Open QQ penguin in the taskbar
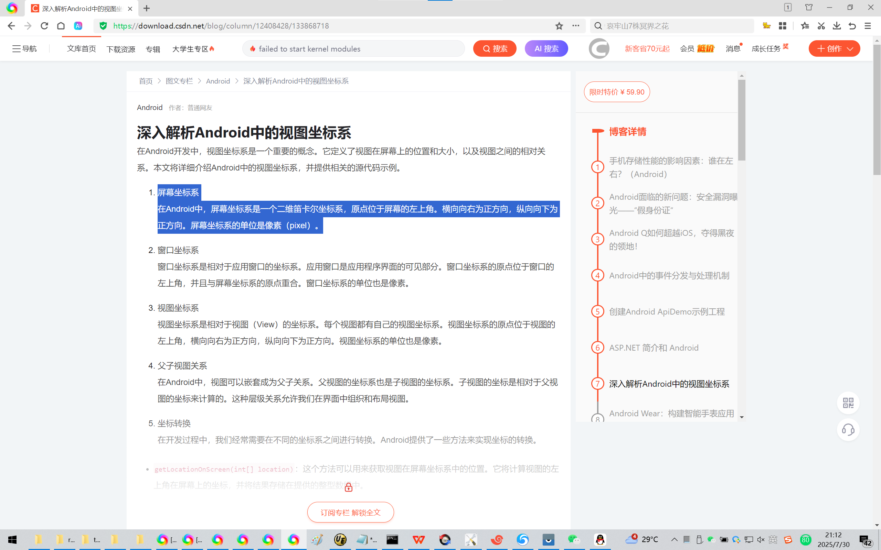 click(x=600, y=539)
